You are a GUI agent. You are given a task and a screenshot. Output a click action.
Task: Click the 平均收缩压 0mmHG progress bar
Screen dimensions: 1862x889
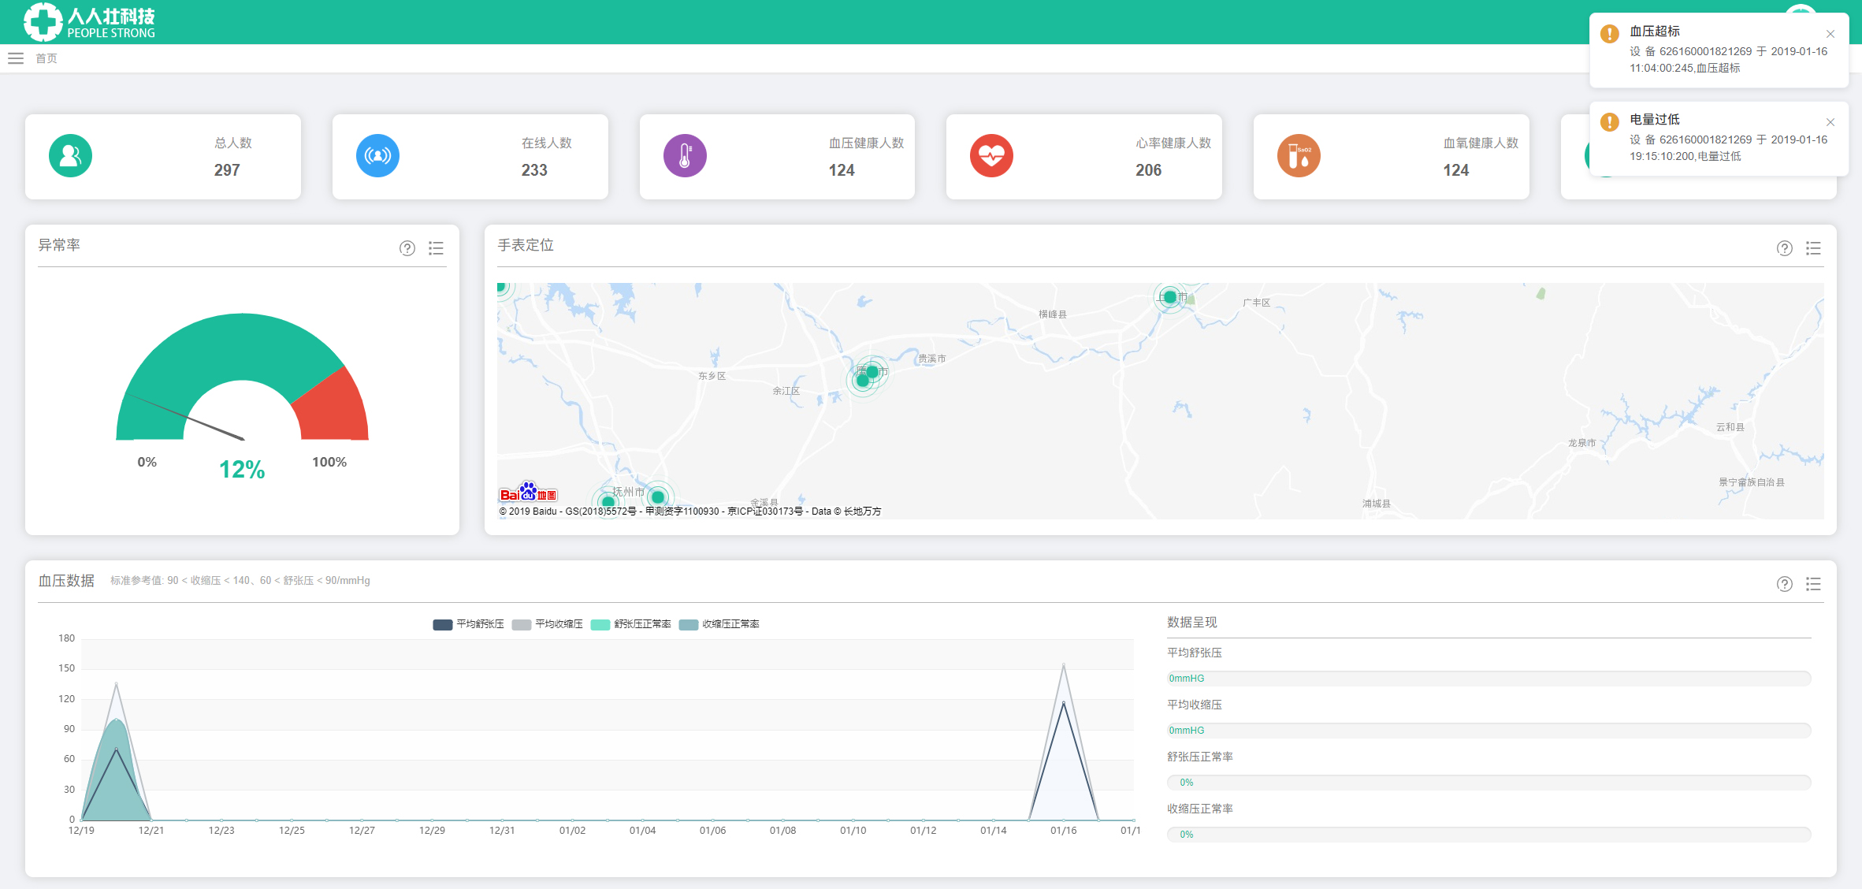(1488, 731)
